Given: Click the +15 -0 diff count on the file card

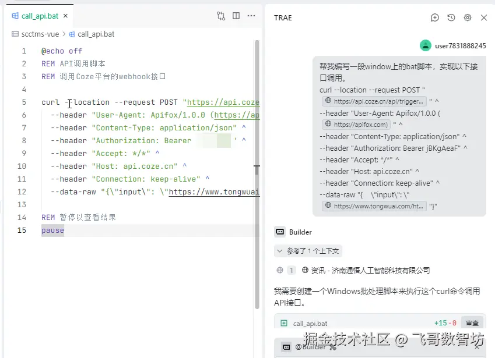Looking at the screenshot, I should click(445, 323).
